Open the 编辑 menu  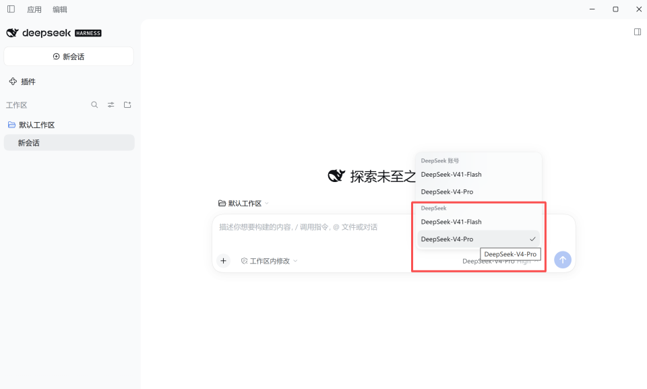[x=60, y=9]
